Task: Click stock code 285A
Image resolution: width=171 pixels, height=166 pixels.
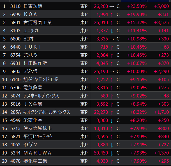Action: pyautogui.click(x=15, y=112)
